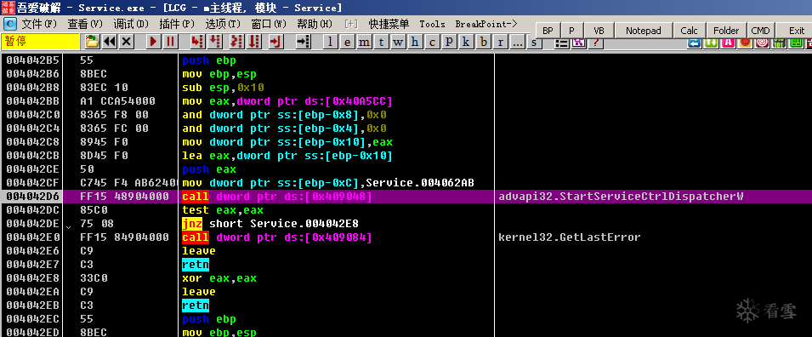Click the binary 101 plugin icon
This screenshot has height=337, width=812.
tap(779, 43)
